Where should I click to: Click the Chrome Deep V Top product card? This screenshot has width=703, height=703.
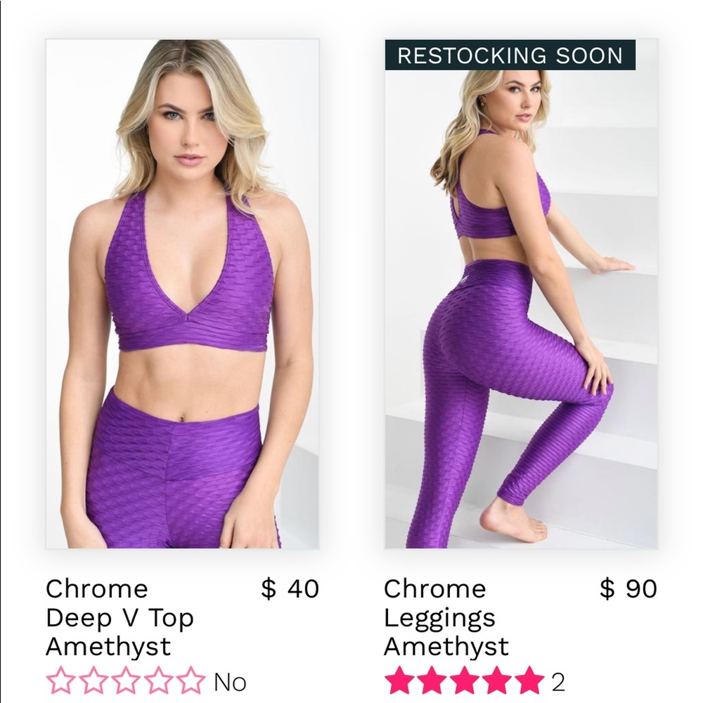tap(181, 351)
